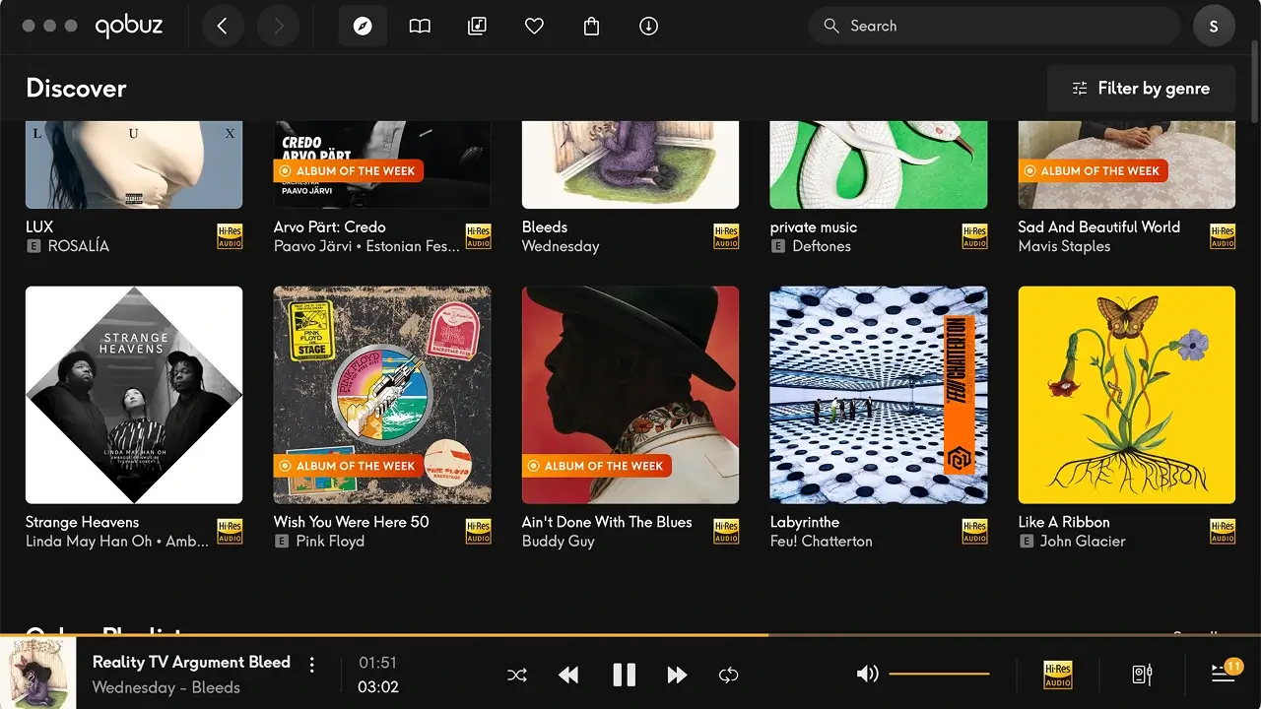1261x709 pixels.
Task: Toggle shuffle playback
Action: [517, 675]
